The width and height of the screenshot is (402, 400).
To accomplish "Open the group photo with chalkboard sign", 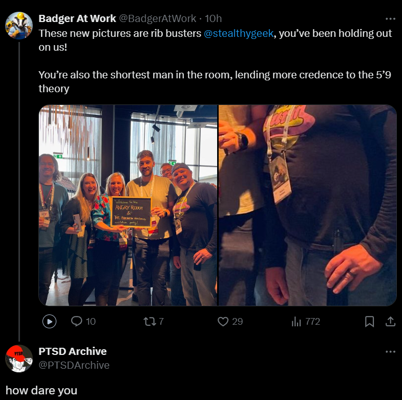I will (x=128, y=205).
